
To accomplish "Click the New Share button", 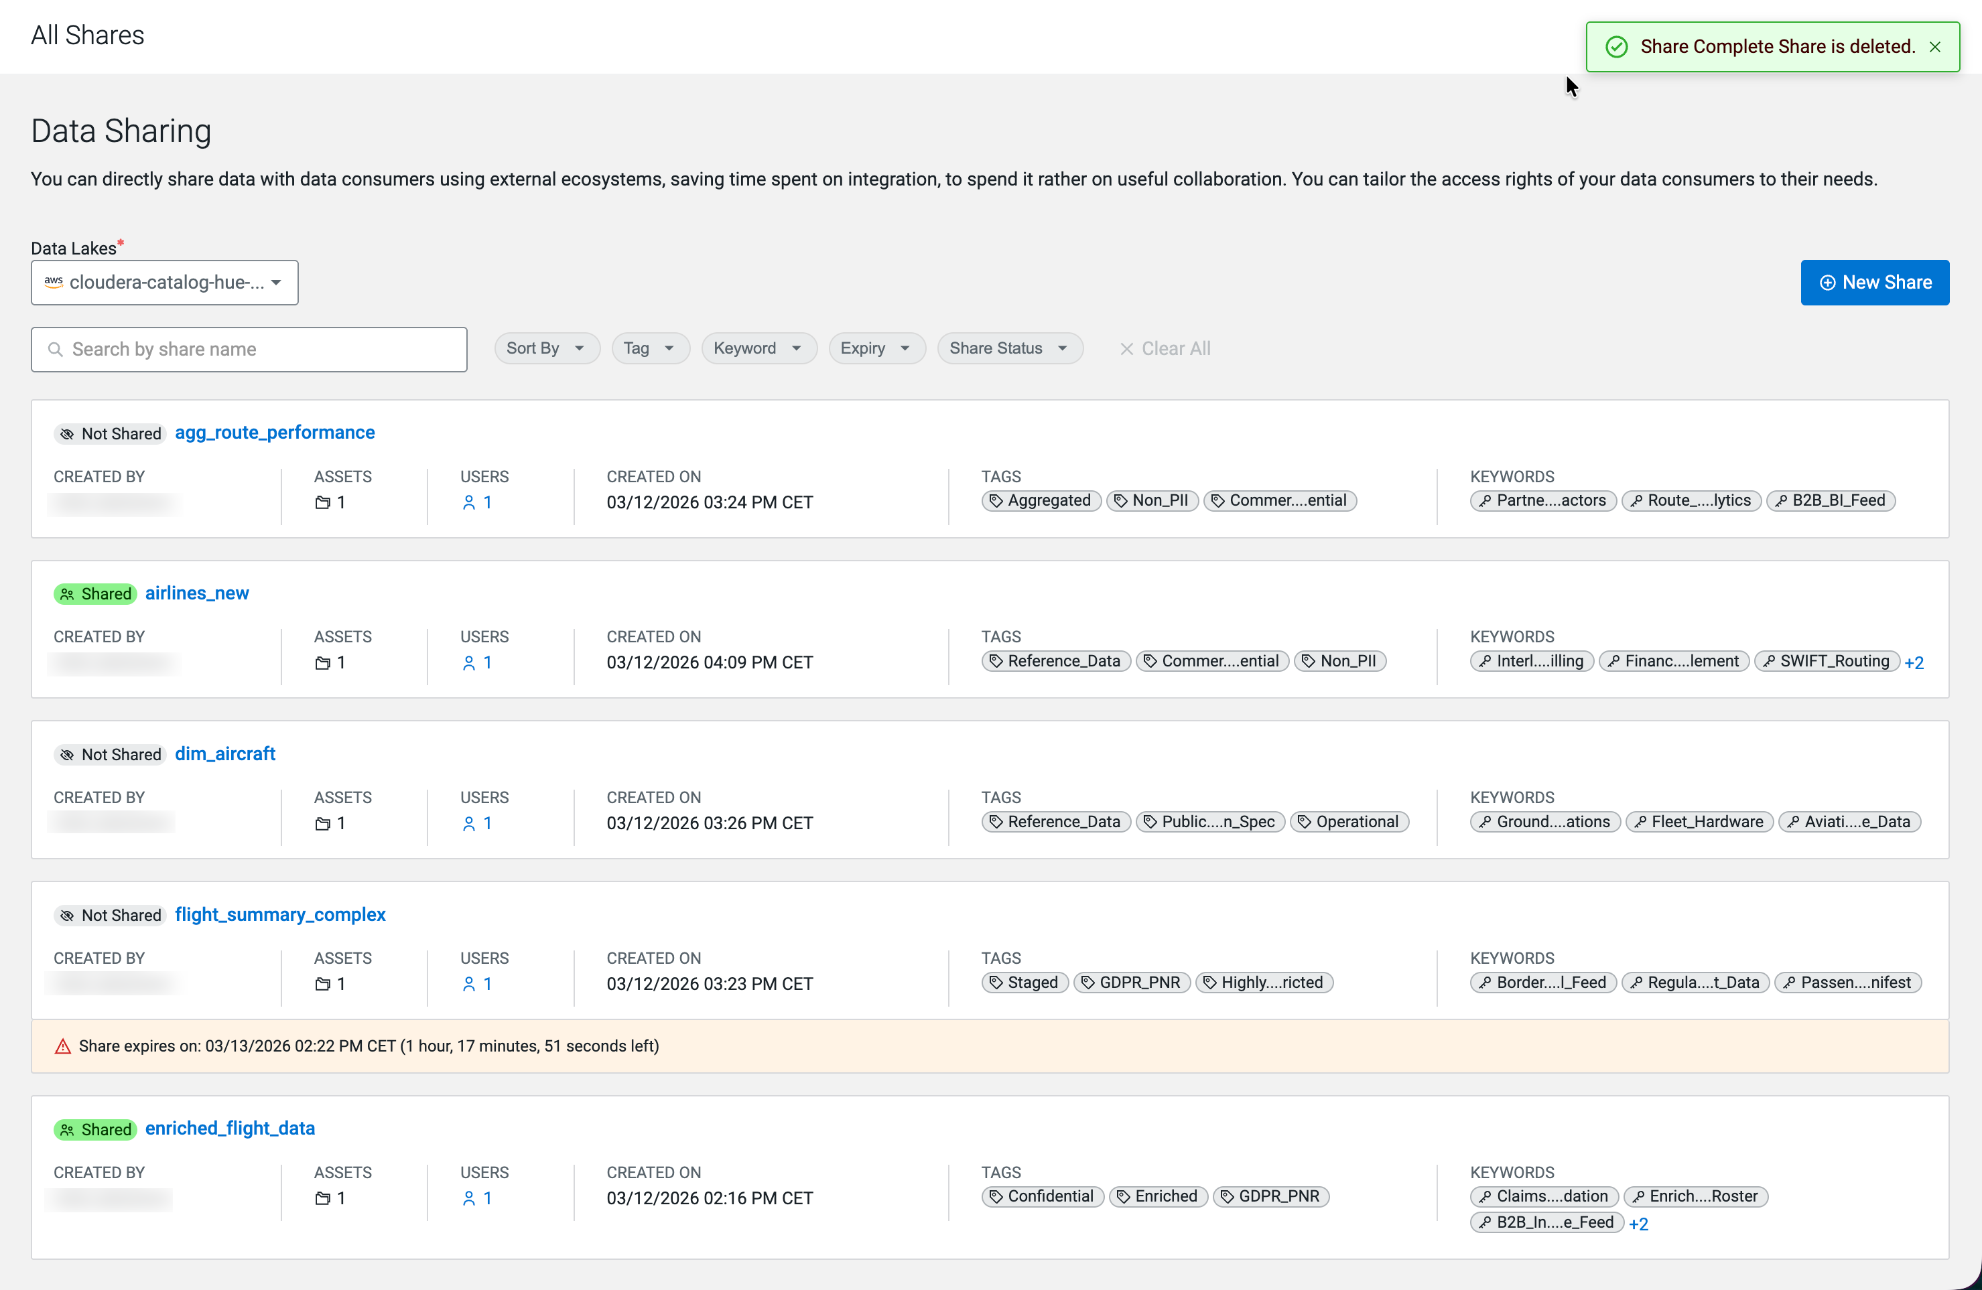I will click(1873, 283).
